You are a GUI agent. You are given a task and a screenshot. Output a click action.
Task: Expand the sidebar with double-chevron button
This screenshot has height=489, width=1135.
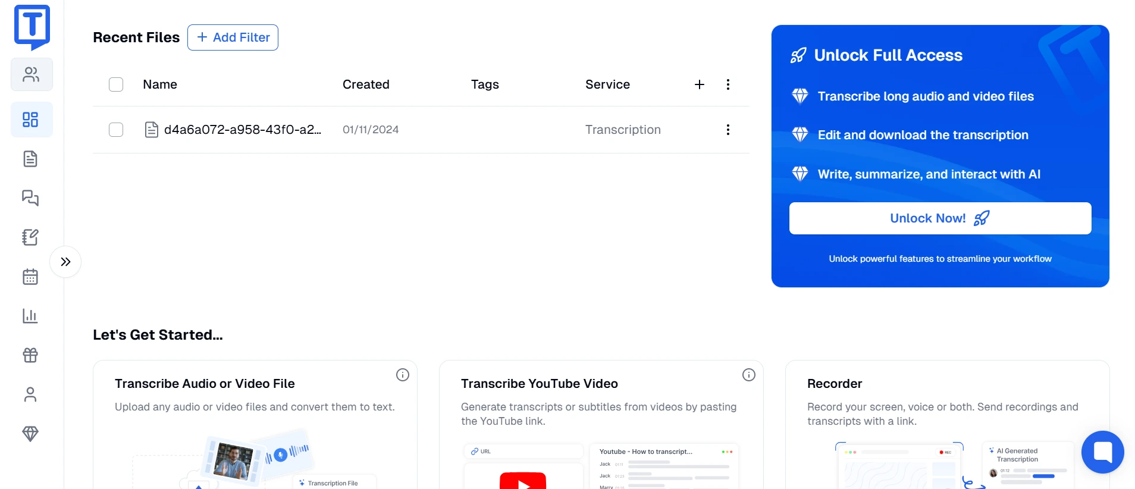coord(65,262)
